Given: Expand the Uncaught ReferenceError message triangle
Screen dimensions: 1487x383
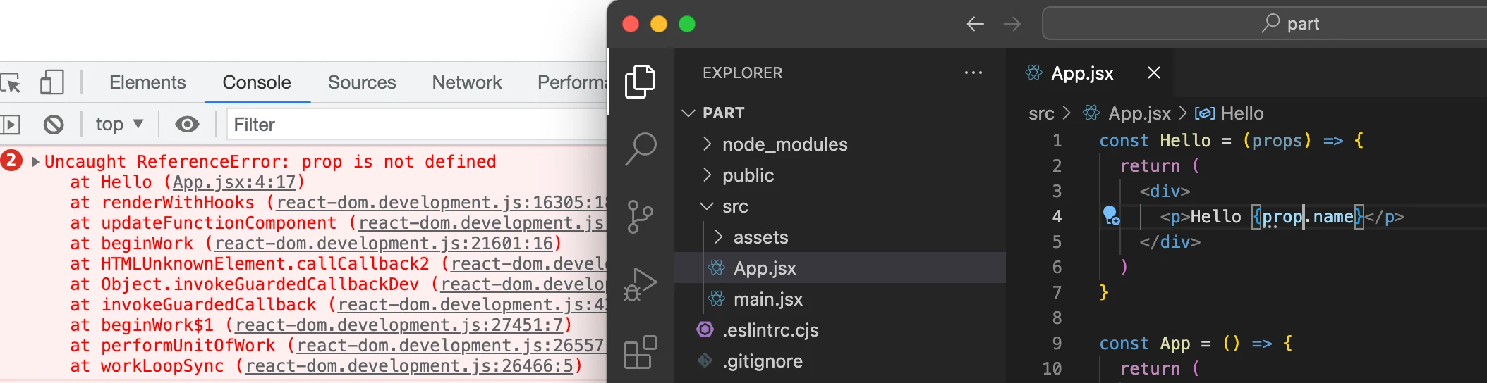Looking at the screenshot, I should tap(35, 161).
